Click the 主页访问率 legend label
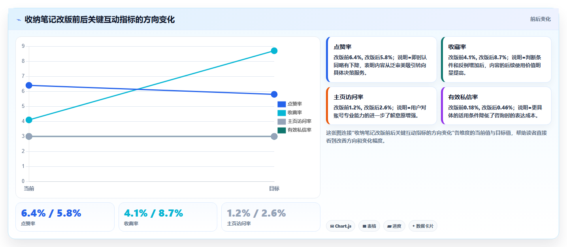Image resolution: width=567 pixels, height=247 pixels. tap(300, 121)
